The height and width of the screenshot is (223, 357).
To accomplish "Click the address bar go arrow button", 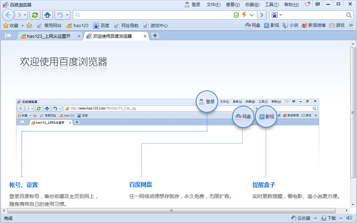I will [262, 15].
